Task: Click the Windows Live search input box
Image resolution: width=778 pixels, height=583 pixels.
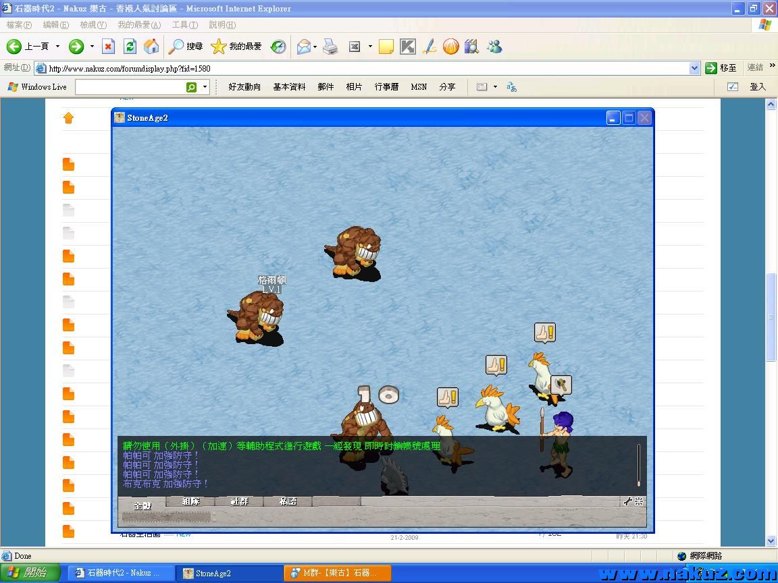Action: coord(130,87)
